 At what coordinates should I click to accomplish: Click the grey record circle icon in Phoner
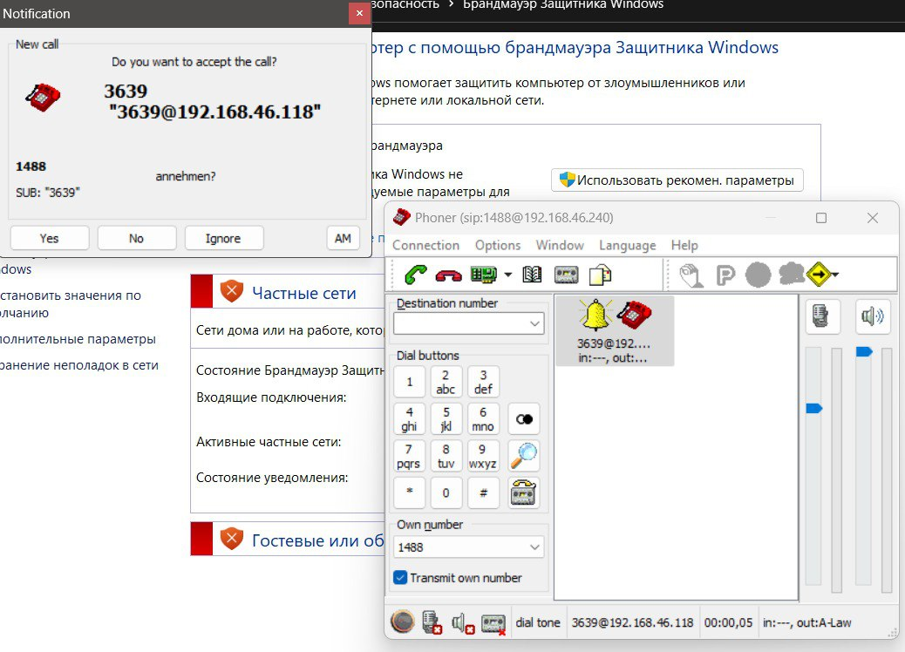tap(758, 275)
